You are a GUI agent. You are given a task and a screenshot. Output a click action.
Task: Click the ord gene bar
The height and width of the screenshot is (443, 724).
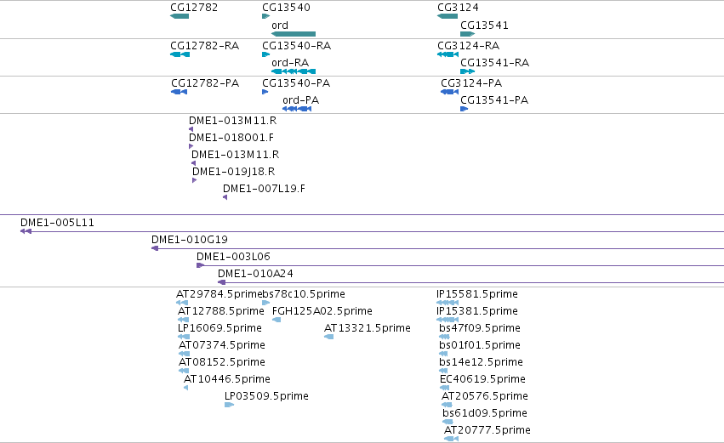tap(294, 34)
